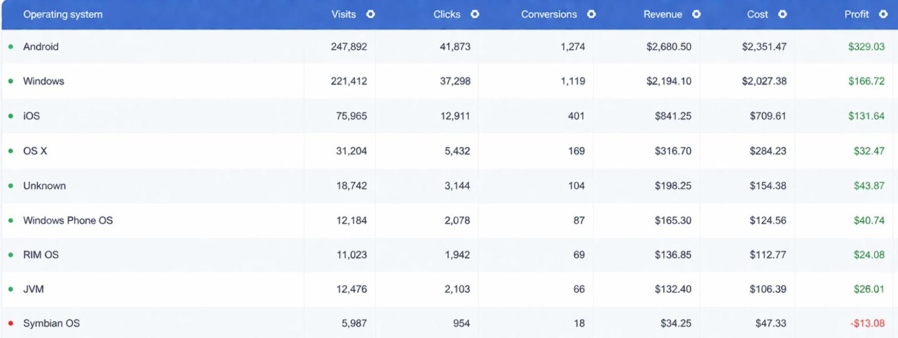Sort by Cost column header
The width and height of the screenshot is (898, 338).
pos(757,14)
